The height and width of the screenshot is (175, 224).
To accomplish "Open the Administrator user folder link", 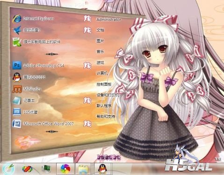I will pos(108,20).
